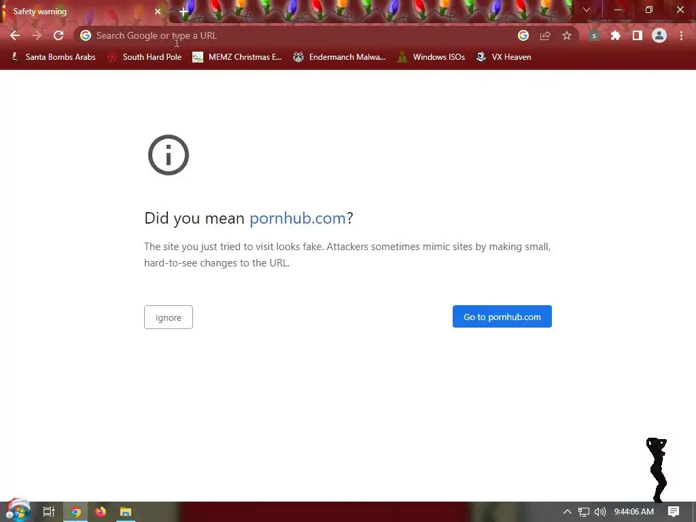Click the circled info icon on the warning page
The width and height of the screenshot is (696, 522).
[x=169, y=155]
